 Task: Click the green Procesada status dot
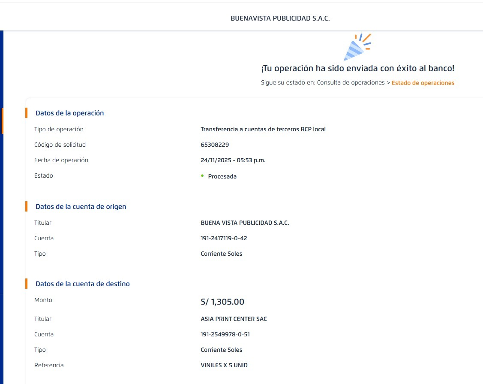coord(202,176)
